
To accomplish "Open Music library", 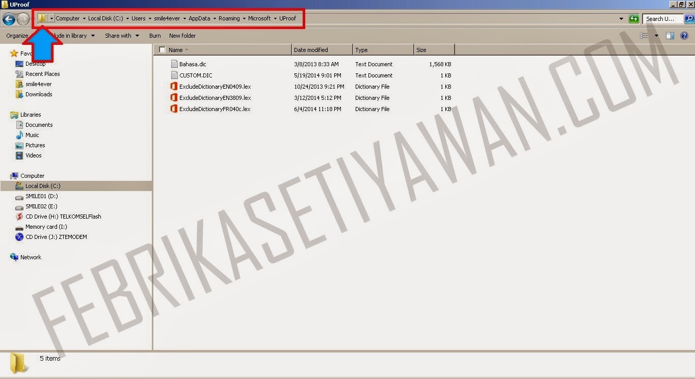I will [32, 135].
